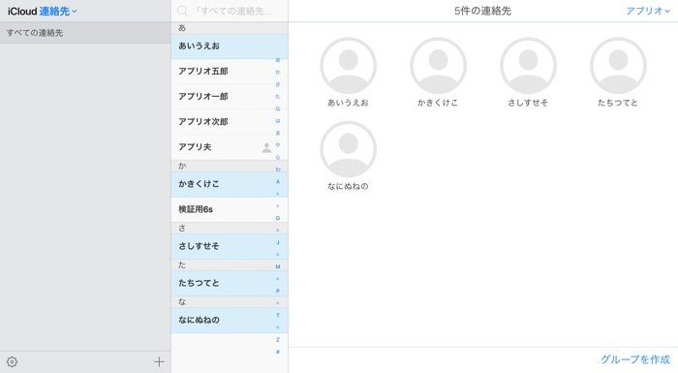Viewport: 678px width, 373px height.
Task: Click the あ section header
Action: click(230, 28)
